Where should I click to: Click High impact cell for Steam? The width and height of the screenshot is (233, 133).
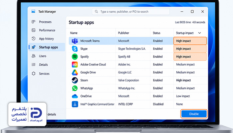coord(183,80)
